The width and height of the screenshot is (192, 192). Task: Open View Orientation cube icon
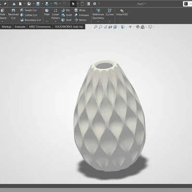coord(115,27)
